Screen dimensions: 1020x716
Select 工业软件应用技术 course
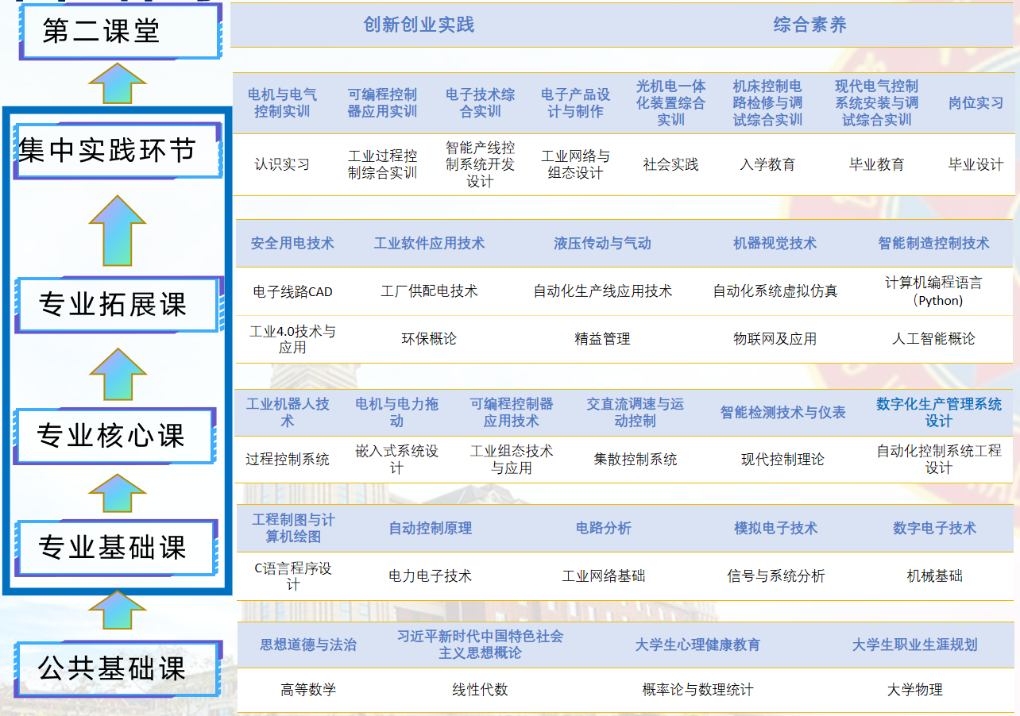(429, 243)
